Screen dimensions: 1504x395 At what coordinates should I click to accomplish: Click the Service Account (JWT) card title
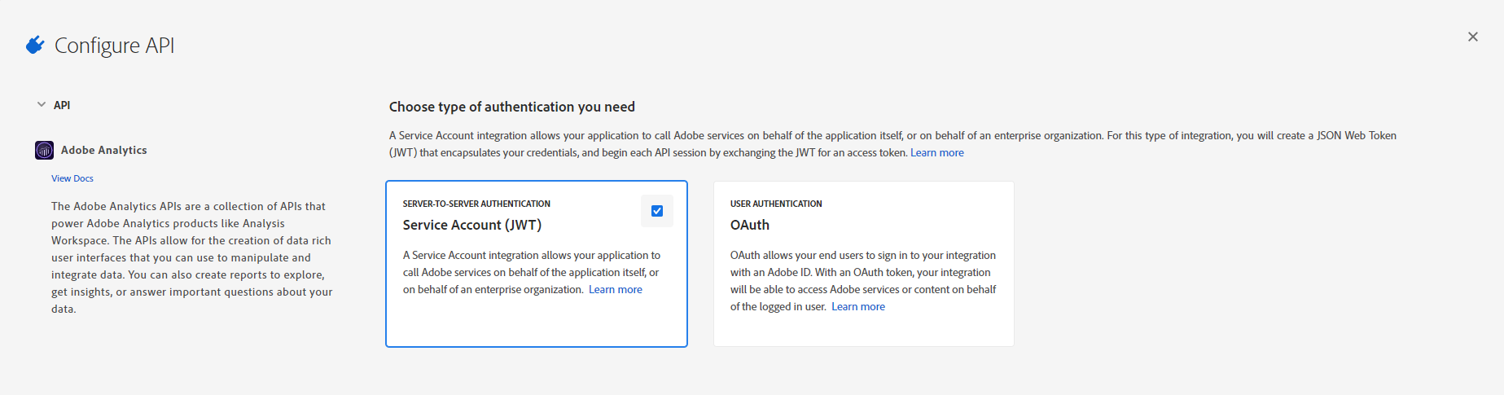point(472,225)
